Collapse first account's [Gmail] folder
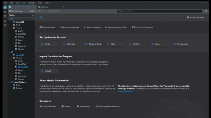This screenshot has width=211, height=118. [x=12, y=28]
